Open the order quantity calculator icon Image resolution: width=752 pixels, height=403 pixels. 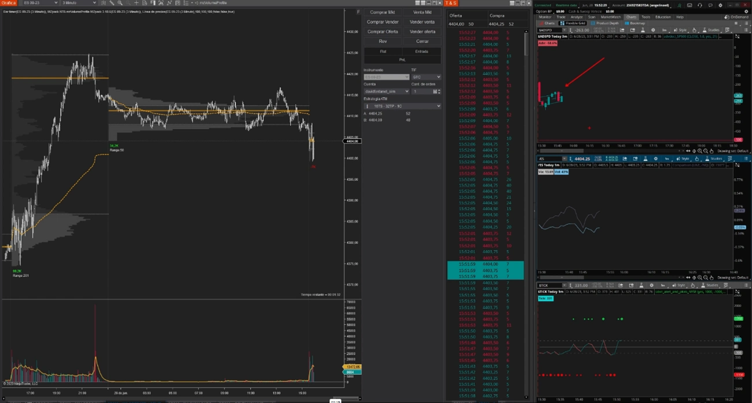pos(435,91)
